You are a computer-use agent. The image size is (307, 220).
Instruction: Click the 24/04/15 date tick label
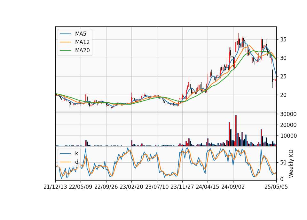point(207,187)
